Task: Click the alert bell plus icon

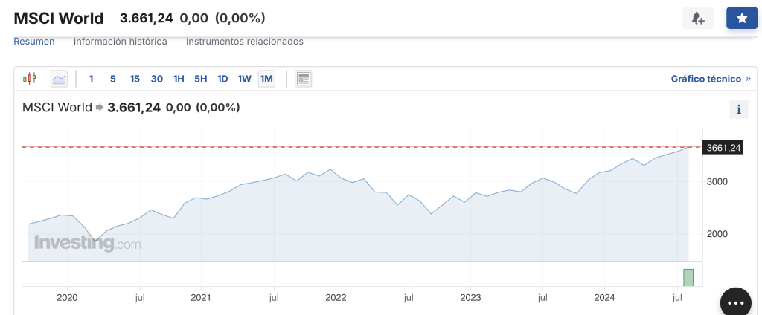Action: coord(698,19)
